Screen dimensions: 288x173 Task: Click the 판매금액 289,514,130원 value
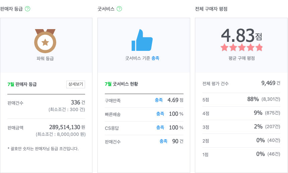[67, 127]
